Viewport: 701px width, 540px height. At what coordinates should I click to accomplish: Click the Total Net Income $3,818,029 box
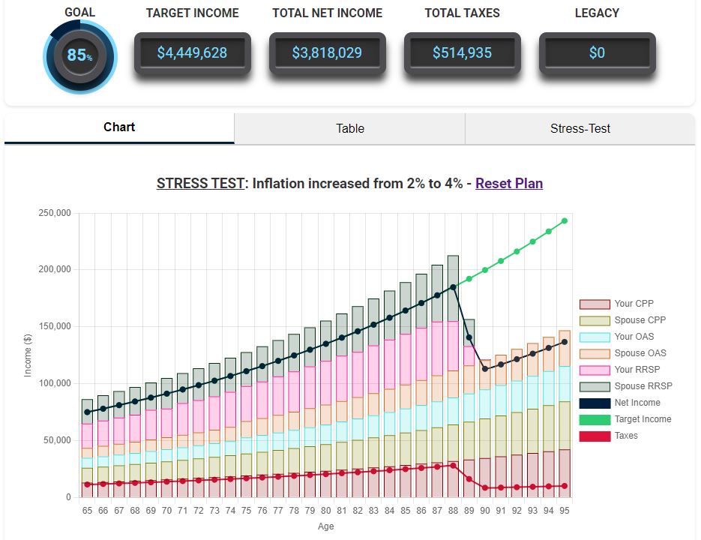tap(327, 53)
